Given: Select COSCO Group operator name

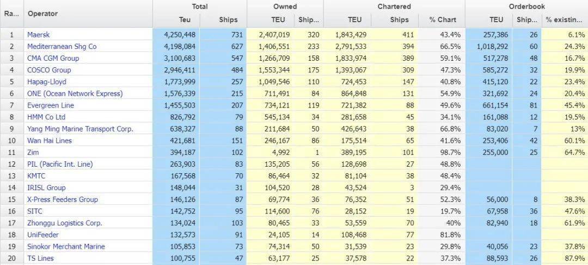Looking at the screenshot, I should tap(49, 70).
